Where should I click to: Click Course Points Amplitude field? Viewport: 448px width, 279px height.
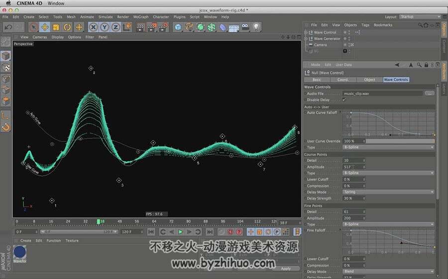pos(354,167)
